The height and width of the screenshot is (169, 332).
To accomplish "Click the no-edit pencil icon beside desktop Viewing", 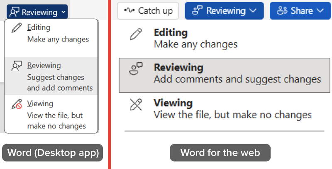I will [17, 104].
